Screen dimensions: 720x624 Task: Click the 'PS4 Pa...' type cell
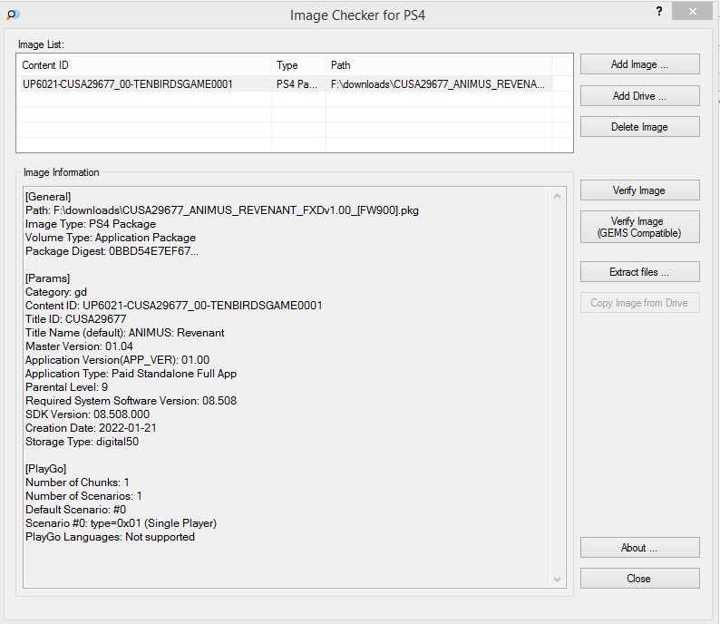pyautogui.click(x=297, y=84)
